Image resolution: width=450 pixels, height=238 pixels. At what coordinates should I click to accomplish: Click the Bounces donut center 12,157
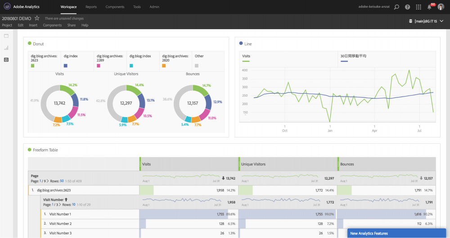[193, 103]
